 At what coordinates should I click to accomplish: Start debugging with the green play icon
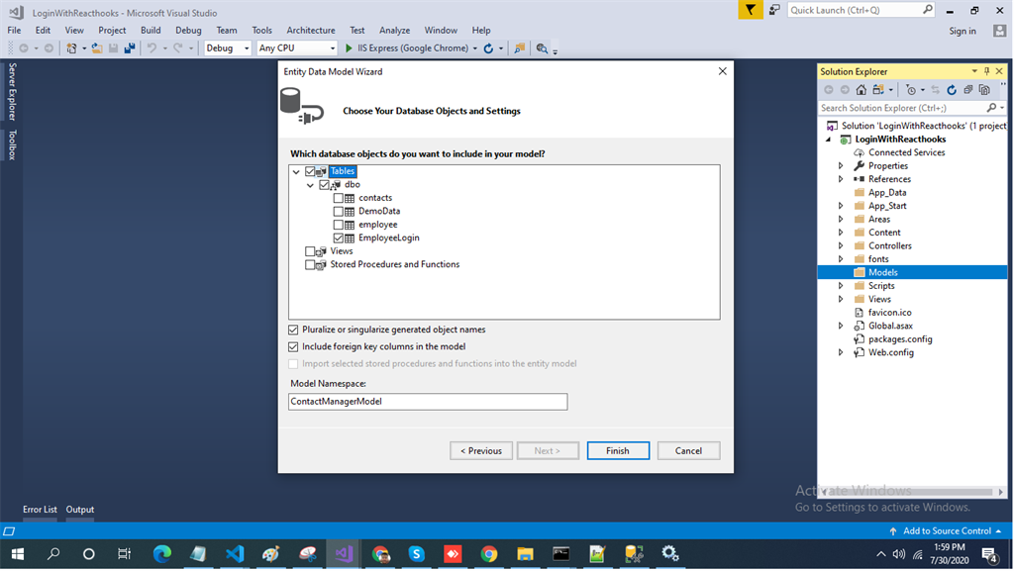coord(350,48)
